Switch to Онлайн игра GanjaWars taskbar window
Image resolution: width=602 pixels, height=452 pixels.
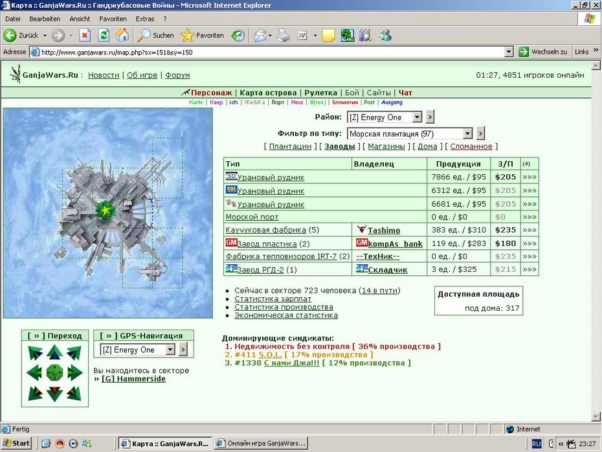pos(261,444)
